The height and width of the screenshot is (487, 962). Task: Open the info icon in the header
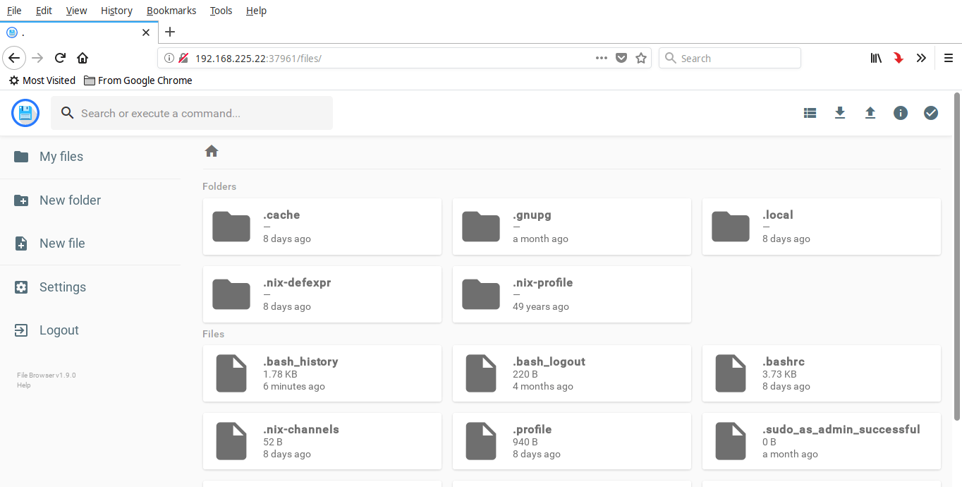point(901,113)
